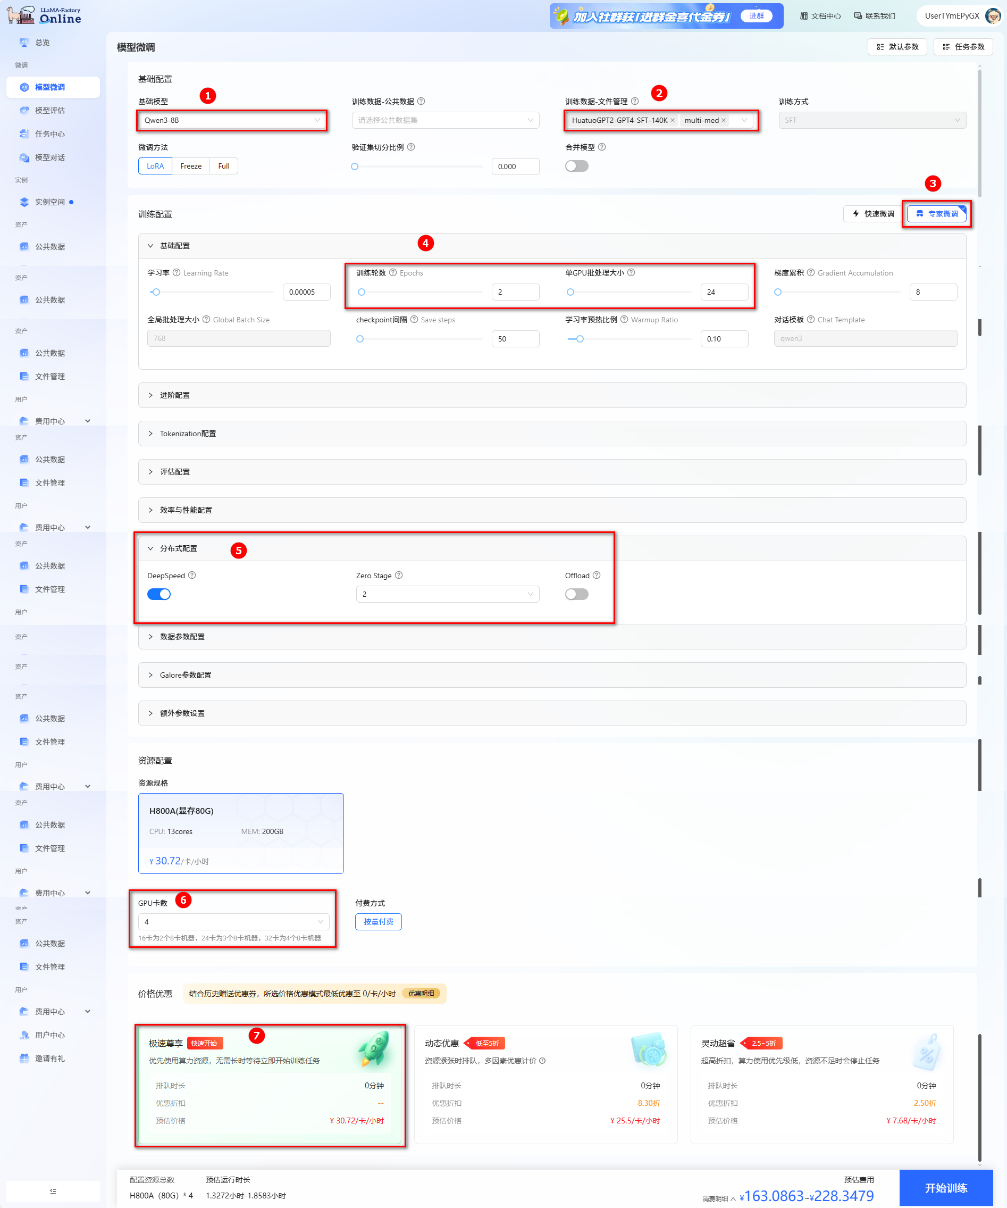This screenshot has height=1208, width=1007.
Task: Expand the Tokenization配置 section
Action: pos(552,434)
